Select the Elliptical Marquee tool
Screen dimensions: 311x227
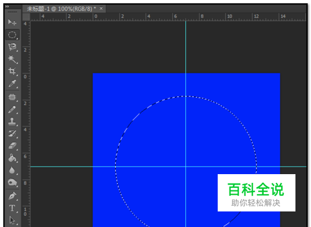click(12, 35)
